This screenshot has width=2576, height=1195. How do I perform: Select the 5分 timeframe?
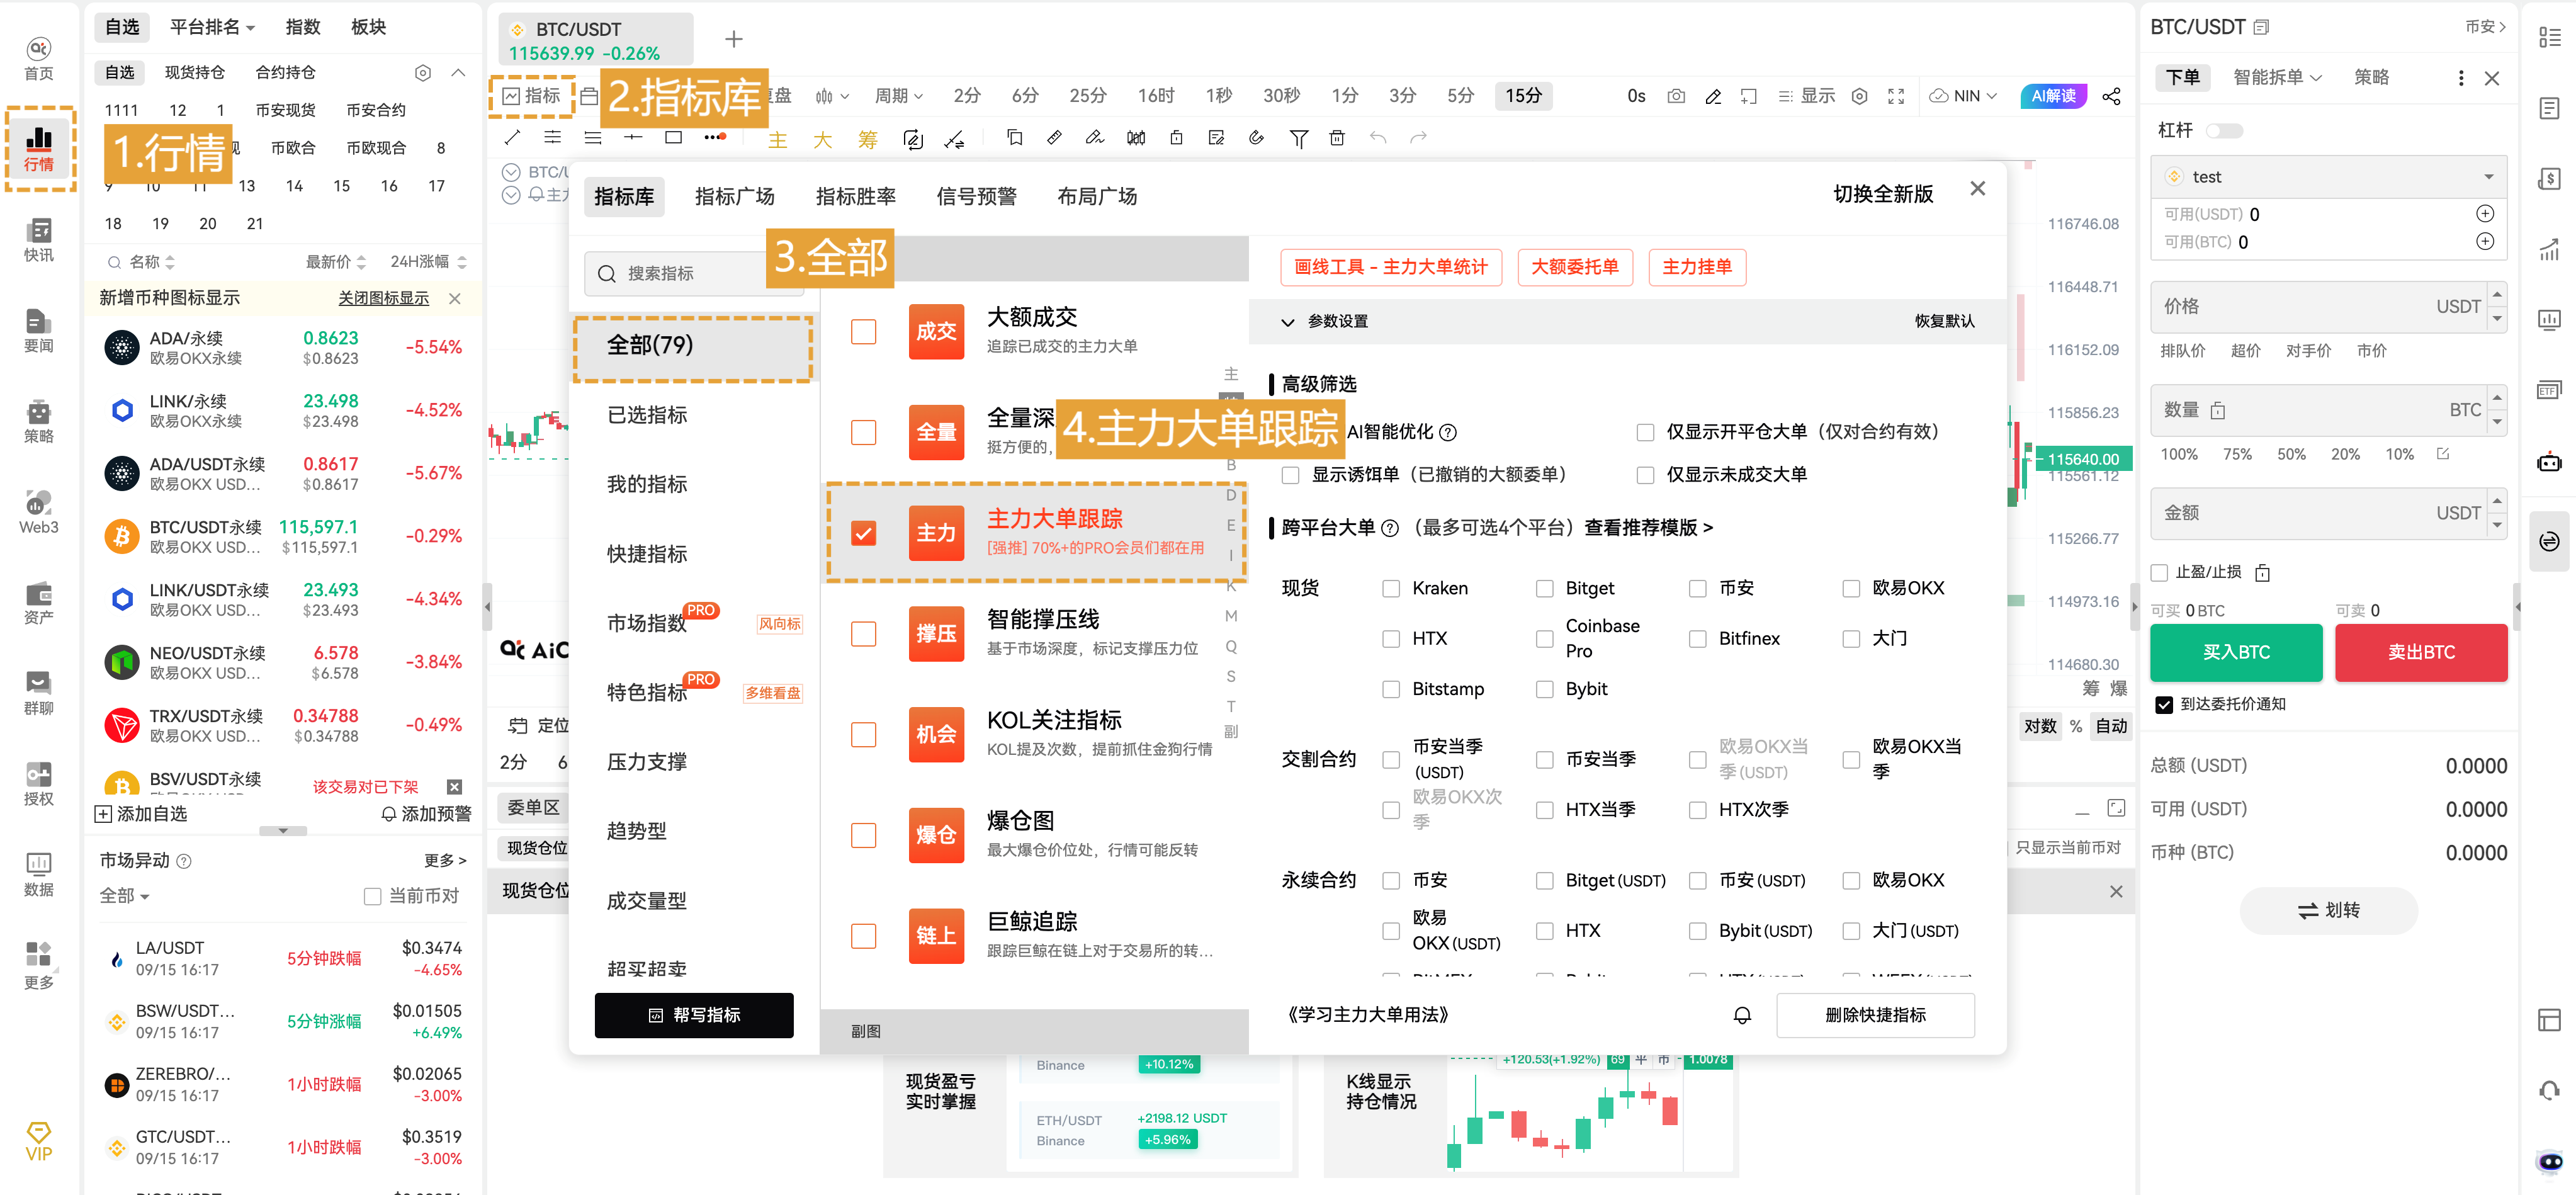1461,96
